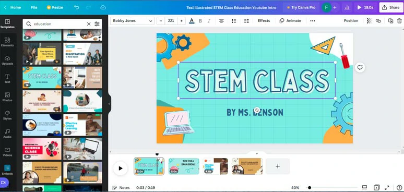Toggle fullscreen presentation mode
Image resolution: width=404 pixels, height=192 pixels.
pos(387,188)
